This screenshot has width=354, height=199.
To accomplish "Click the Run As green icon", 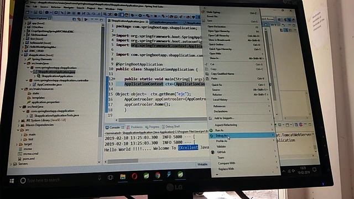I will [x=211, y=130].
